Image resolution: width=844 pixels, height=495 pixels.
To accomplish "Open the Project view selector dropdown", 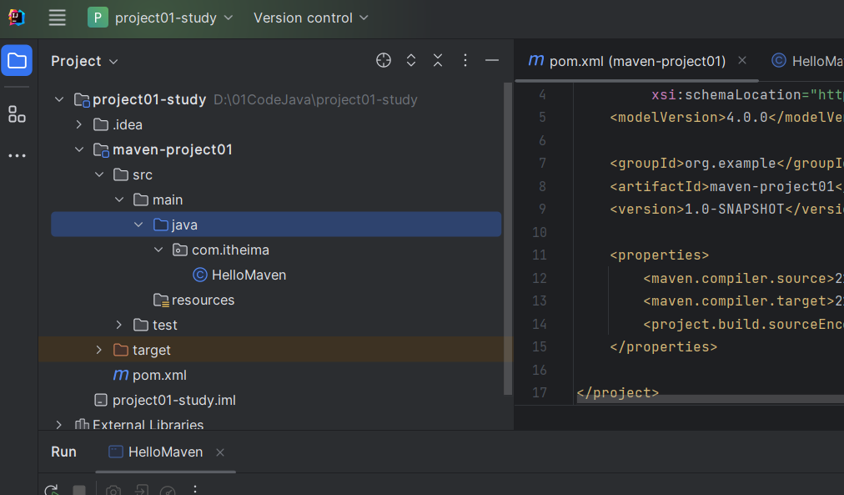I will [84, 62].
